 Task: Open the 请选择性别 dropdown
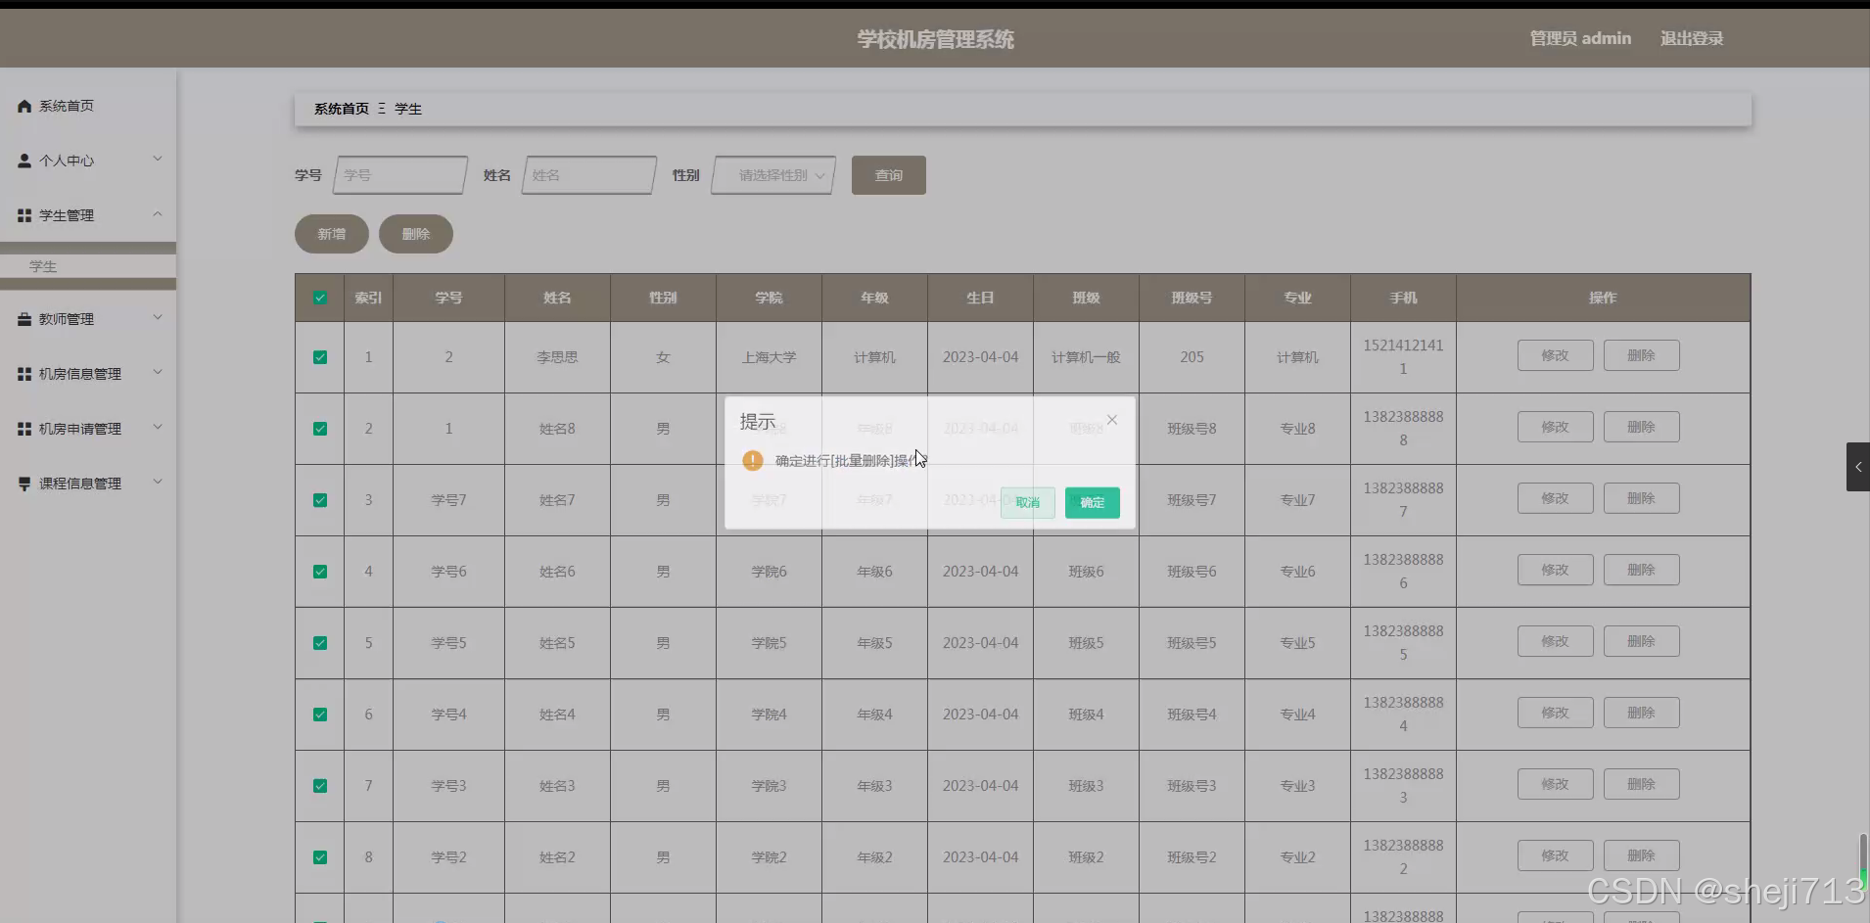(772, 175)
